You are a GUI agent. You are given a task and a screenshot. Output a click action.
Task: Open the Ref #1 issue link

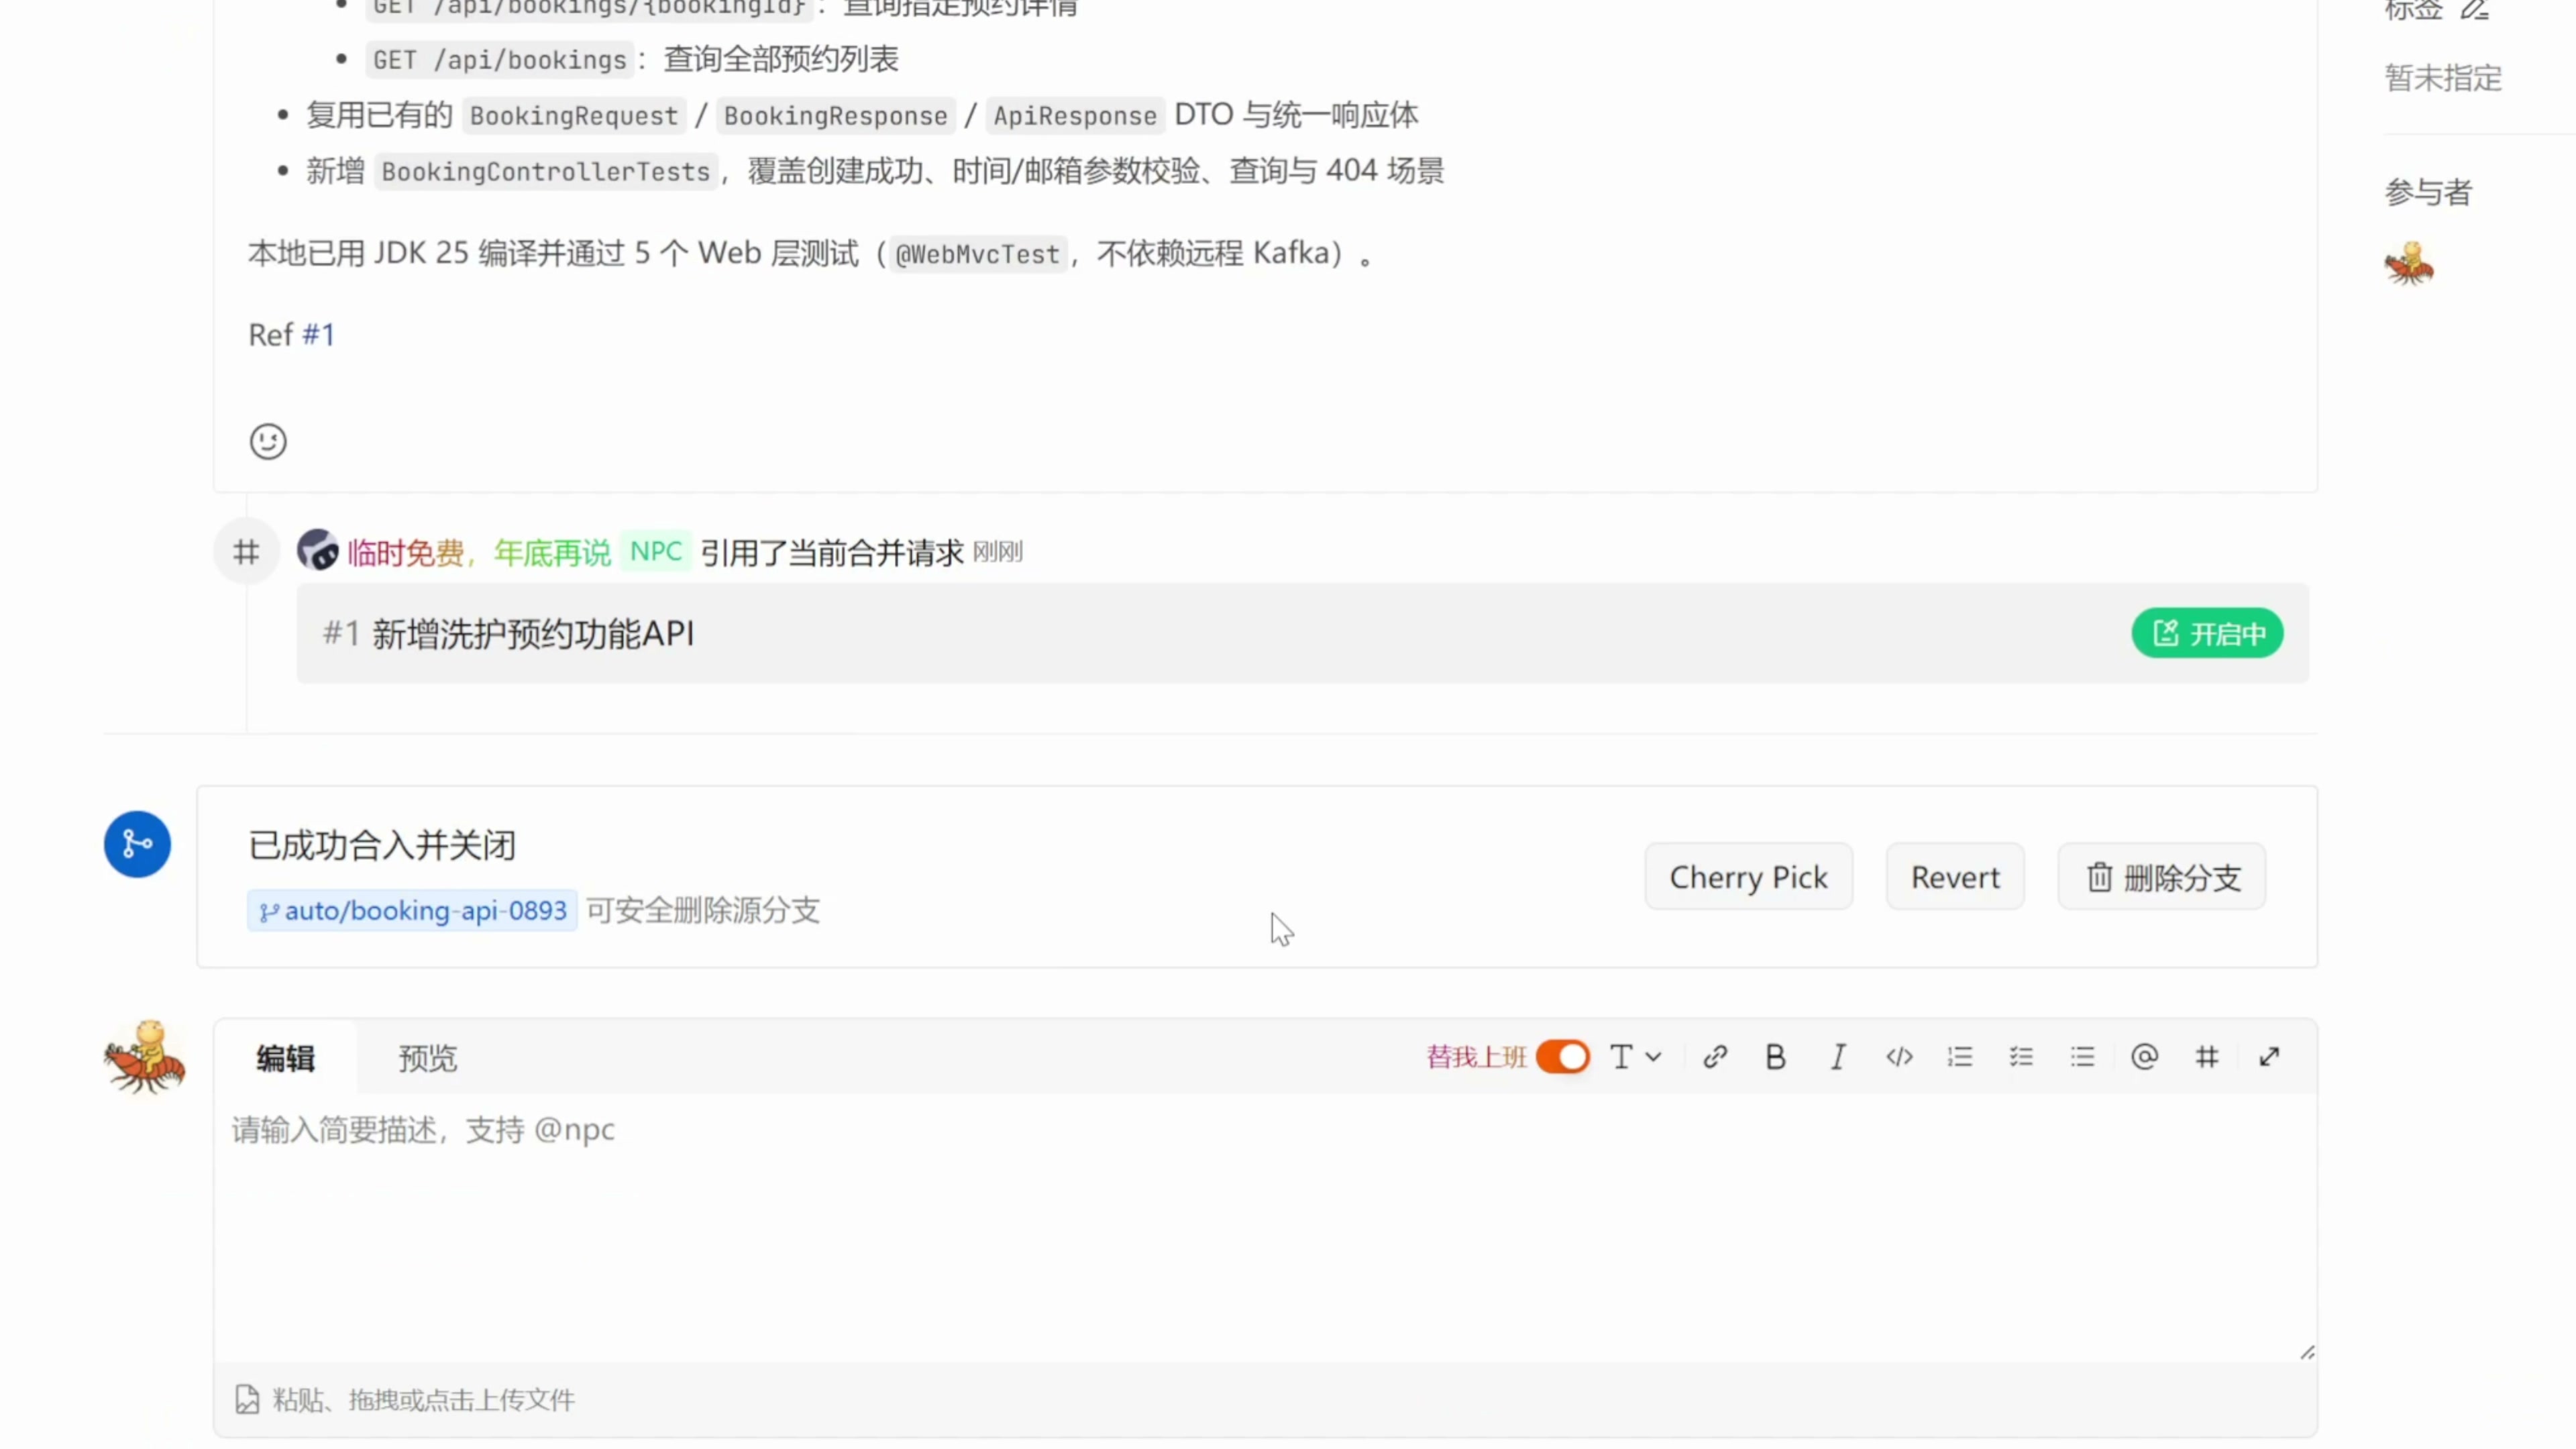(x=318, y=334)
